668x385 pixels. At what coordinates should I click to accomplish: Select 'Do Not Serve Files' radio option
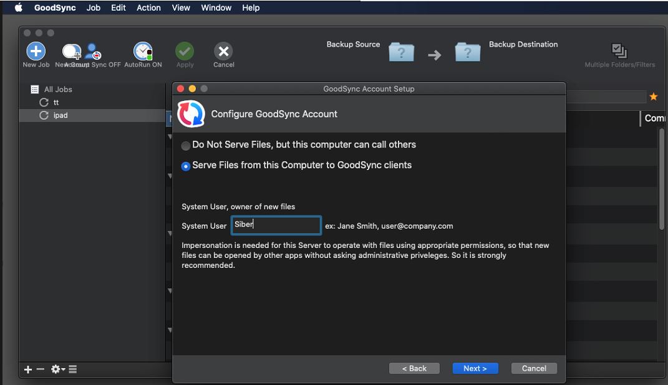[186, 145]
